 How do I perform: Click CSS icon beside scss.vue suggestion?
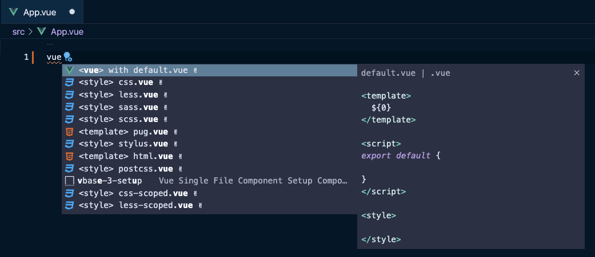click(x=69, y=119)
